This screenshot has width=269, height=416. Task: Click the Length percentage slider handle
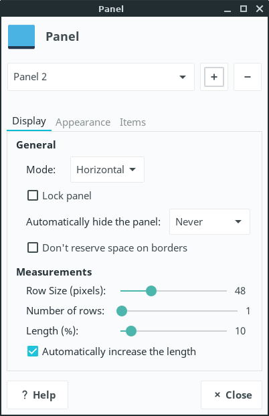tap(131, 331)
